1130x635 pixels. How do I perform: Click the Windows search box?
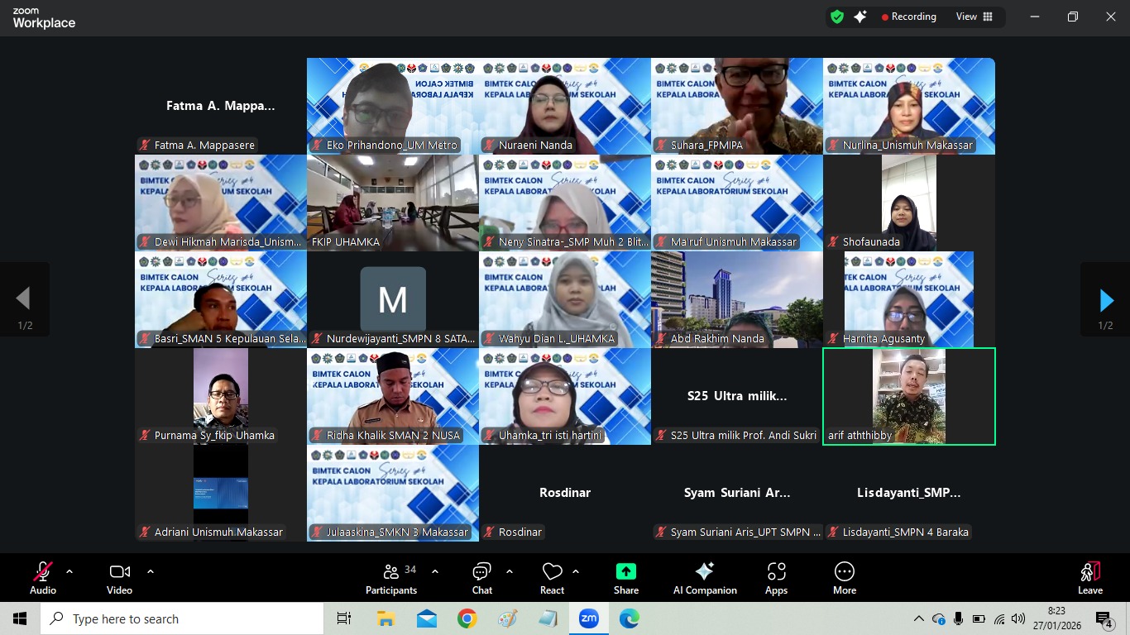tap(182, 618)
